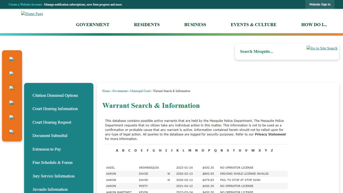Image resolution: width=343 pixels, height=193 pixels.
Task: Click the top icon in the orange sidebar
Action: point(12,59)
